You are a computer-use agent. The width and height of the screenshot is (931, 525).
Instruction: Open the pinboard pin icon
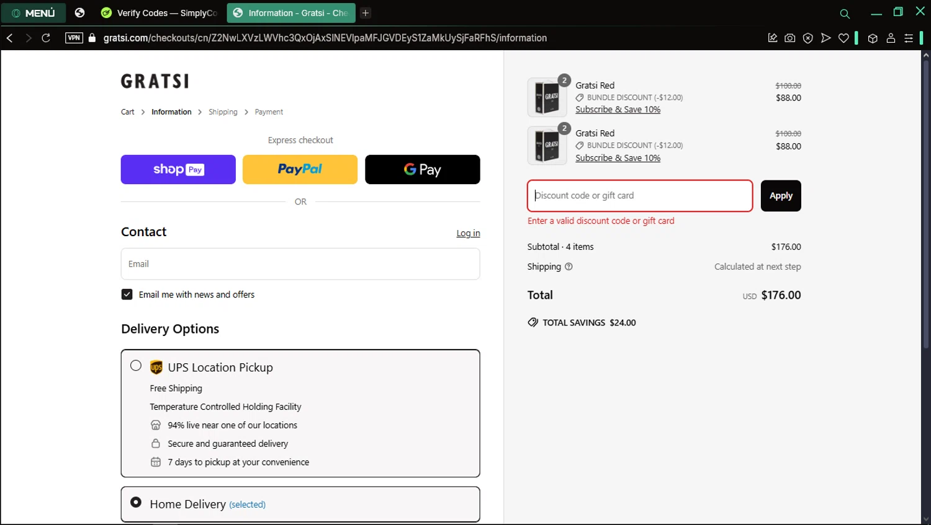773,38
